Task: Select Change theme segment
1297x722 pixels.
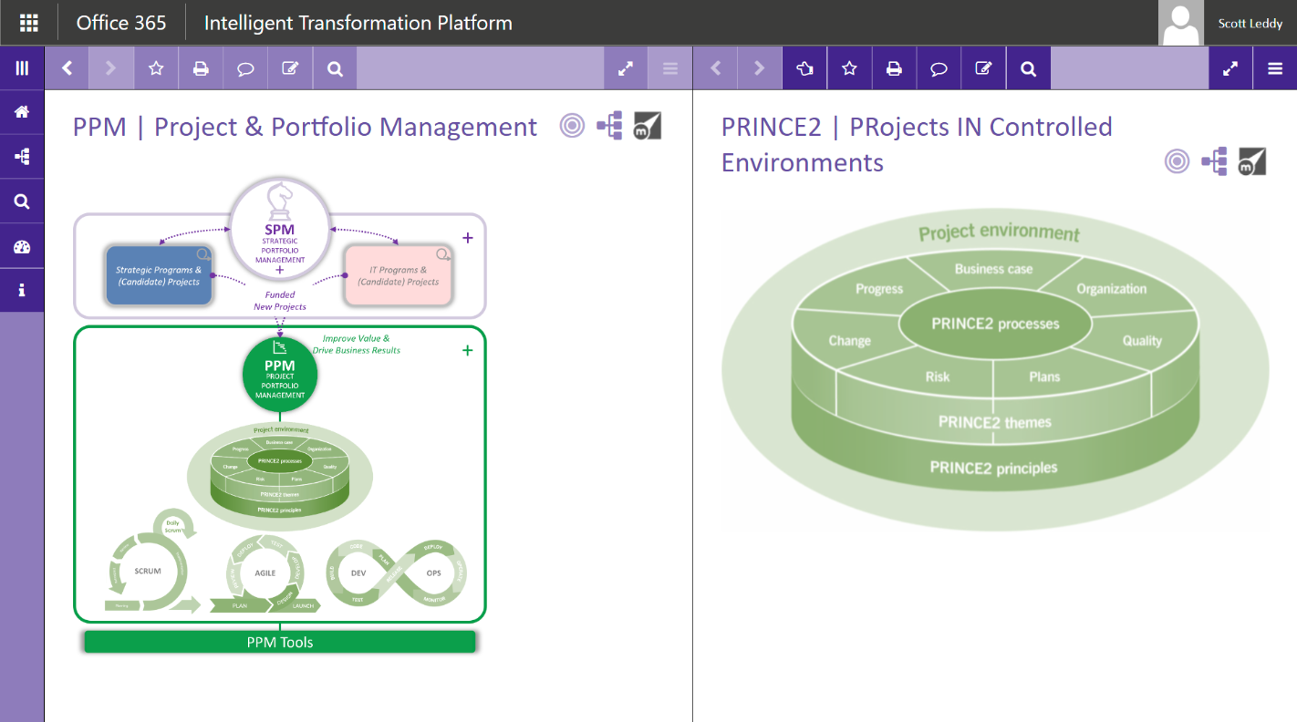Action: (x=849, y=341)
